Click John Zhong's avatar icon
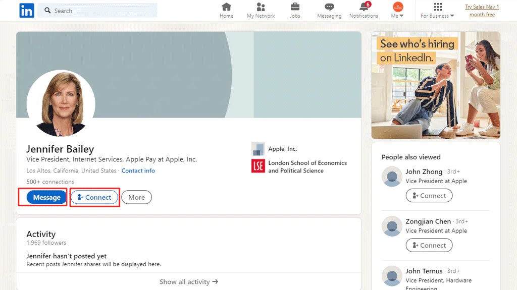 pyautogui.click(x=392, y=177)
